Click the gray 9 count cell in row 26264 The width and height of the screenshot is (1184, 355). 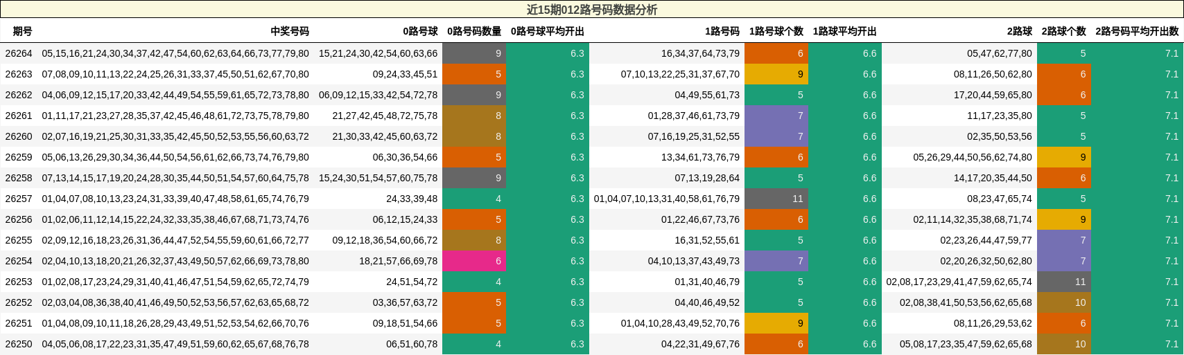[x=474, y=53]
